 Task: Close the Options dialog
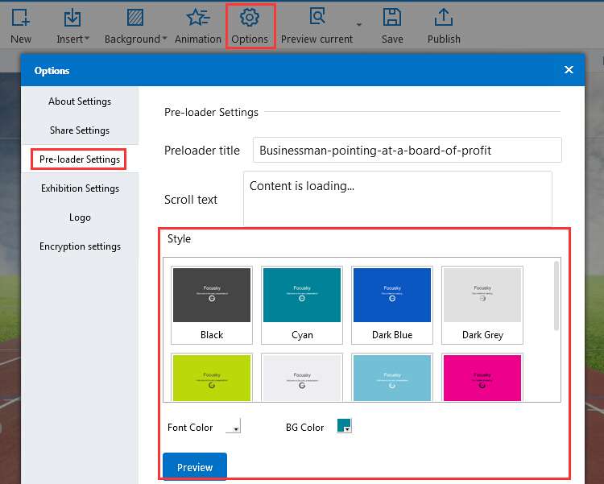point(569,70)
